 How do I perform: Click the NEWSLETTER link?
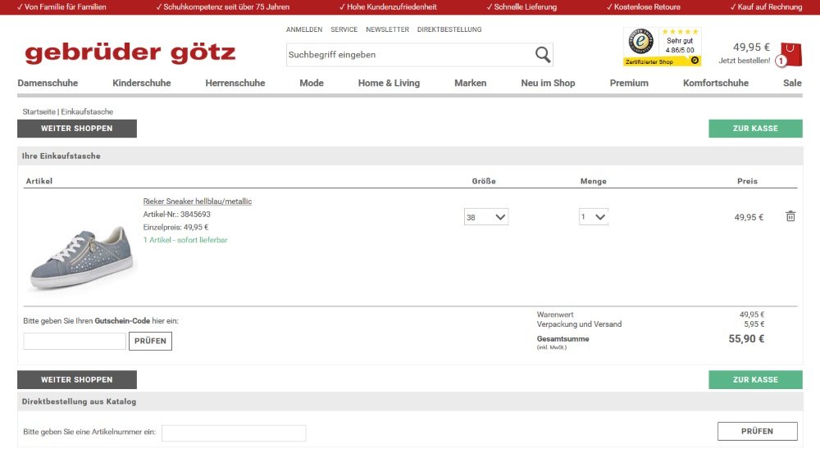[388, 29]
